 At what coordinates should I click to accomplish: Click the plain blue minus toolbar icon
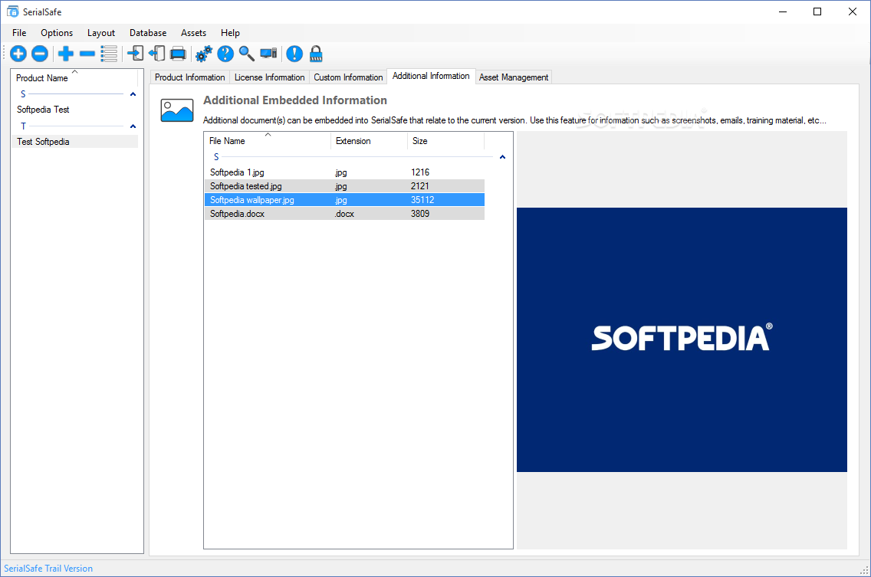tap(87, 54)
